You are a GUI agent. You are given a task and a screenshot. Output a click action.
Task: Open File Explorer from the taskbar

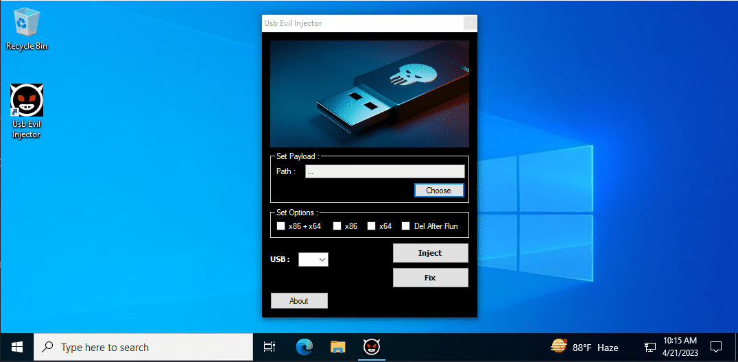tap(337, 347)
